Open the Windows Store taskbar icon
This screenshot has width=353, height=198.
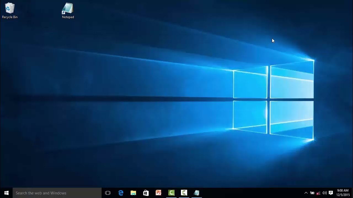(x=146, y=193)
